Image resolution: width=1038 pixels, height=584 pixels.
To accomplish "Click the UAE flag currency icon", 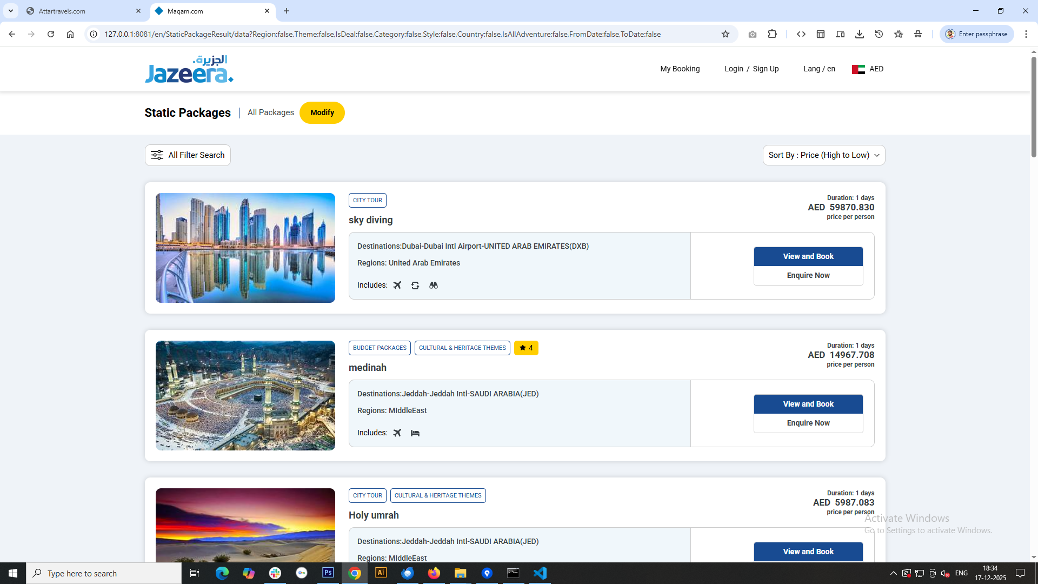I will pyautogui.click(x=858, y=69).
